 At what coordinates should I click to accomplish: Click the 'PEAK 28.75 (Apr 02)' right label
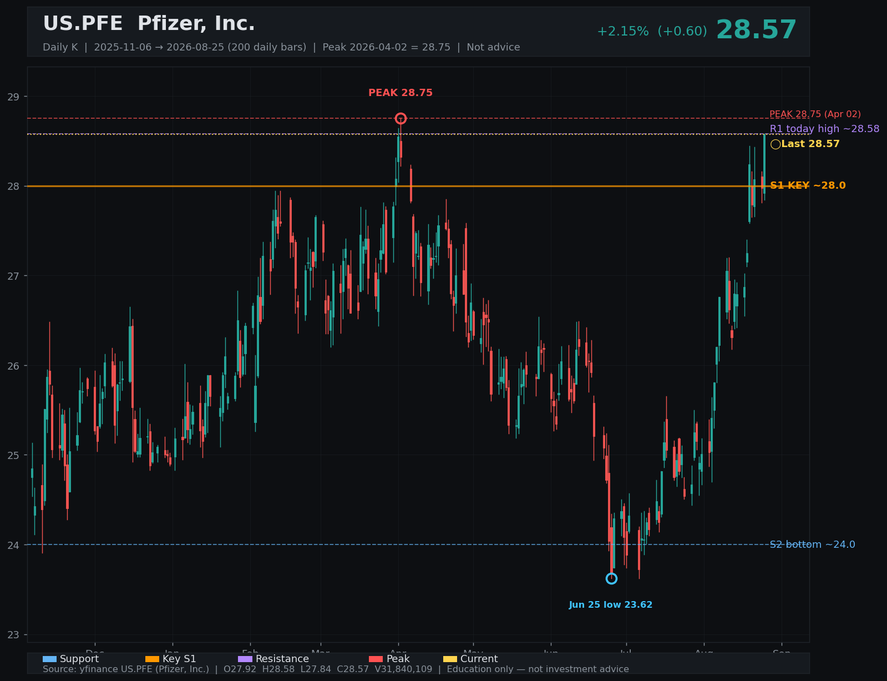click(815, 114)
